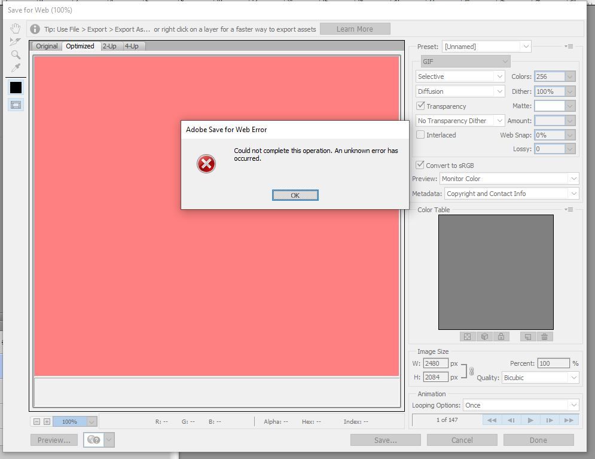Click the trash delete color icon
595x459 pixels.
pos(545,336)
